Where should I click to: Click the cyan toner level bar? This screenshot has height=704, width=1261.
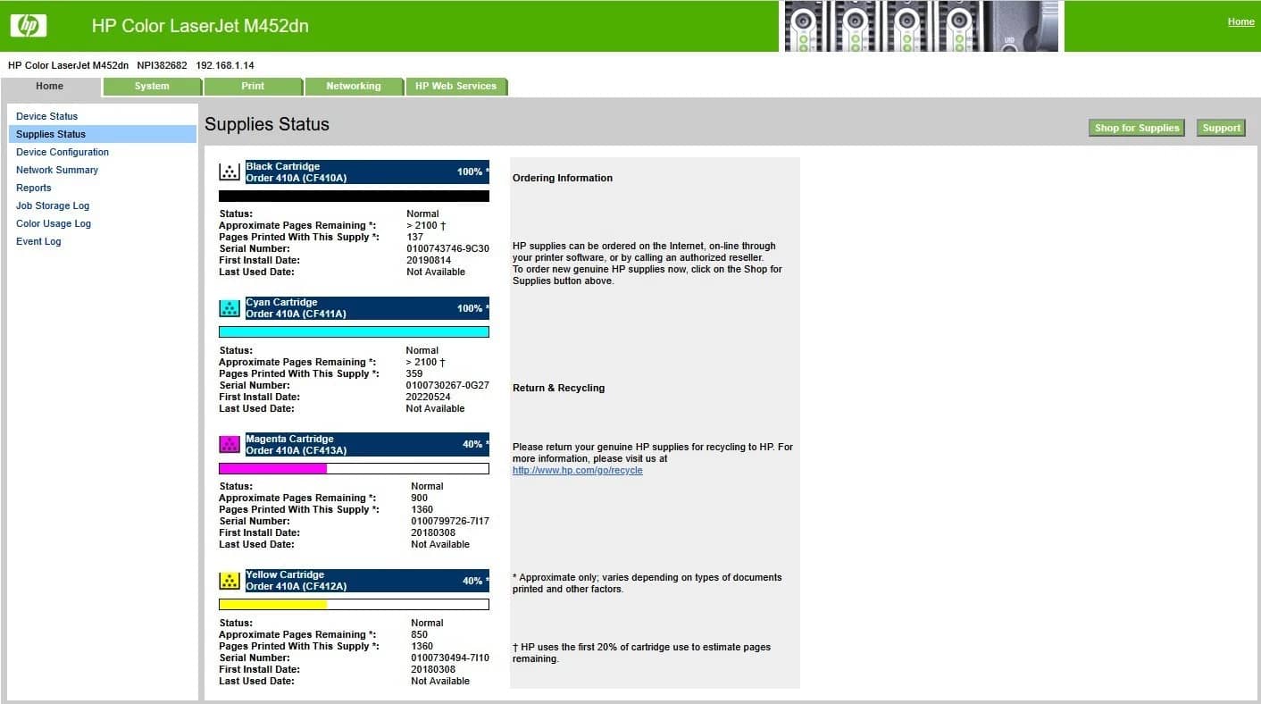[354, 332]
